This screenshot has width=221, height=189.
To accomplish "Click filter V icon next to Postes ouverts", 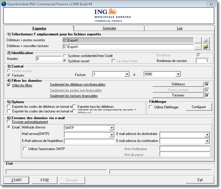I will (x=207, y=90).
